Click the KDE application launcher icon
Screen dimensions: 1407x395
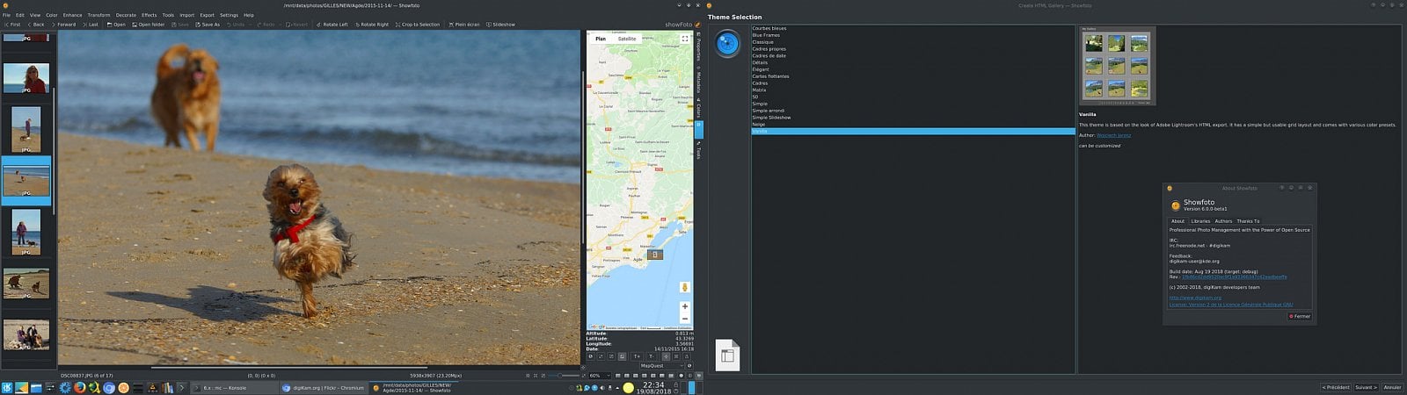(x=7, y=387)
